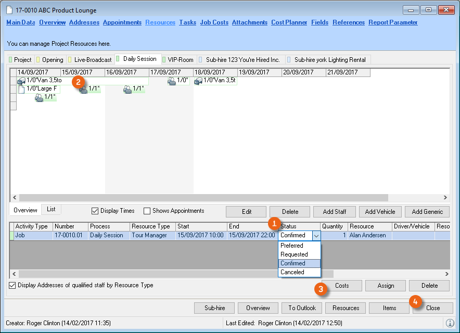Click the staff icon on 15/09/2017

pyautogui.click(x=83, y=89)
